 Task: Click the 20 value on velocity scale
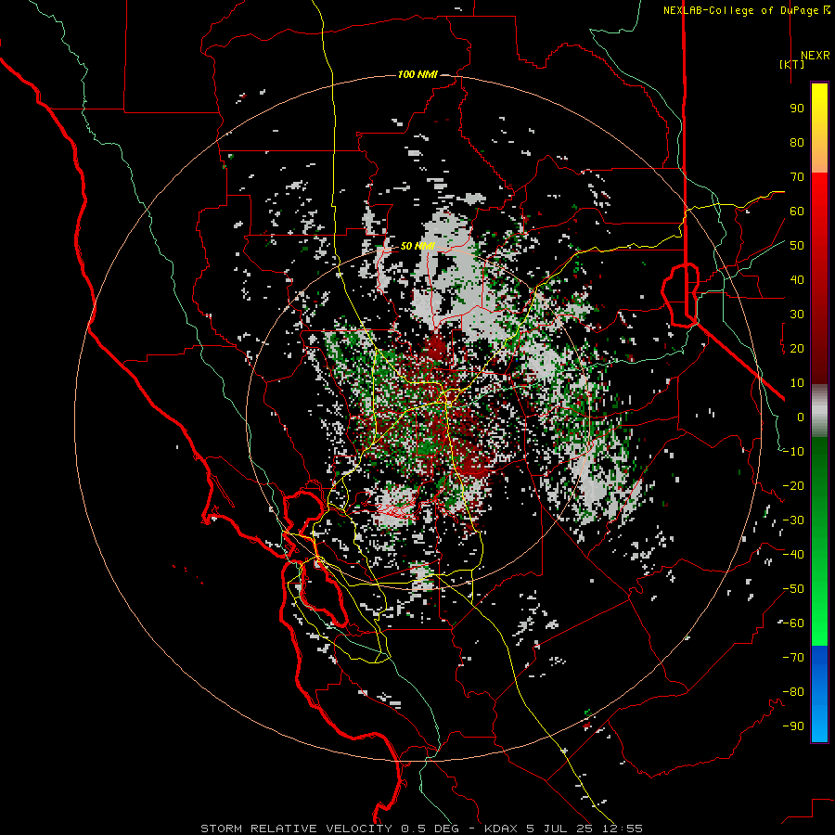tap(797, 349)
